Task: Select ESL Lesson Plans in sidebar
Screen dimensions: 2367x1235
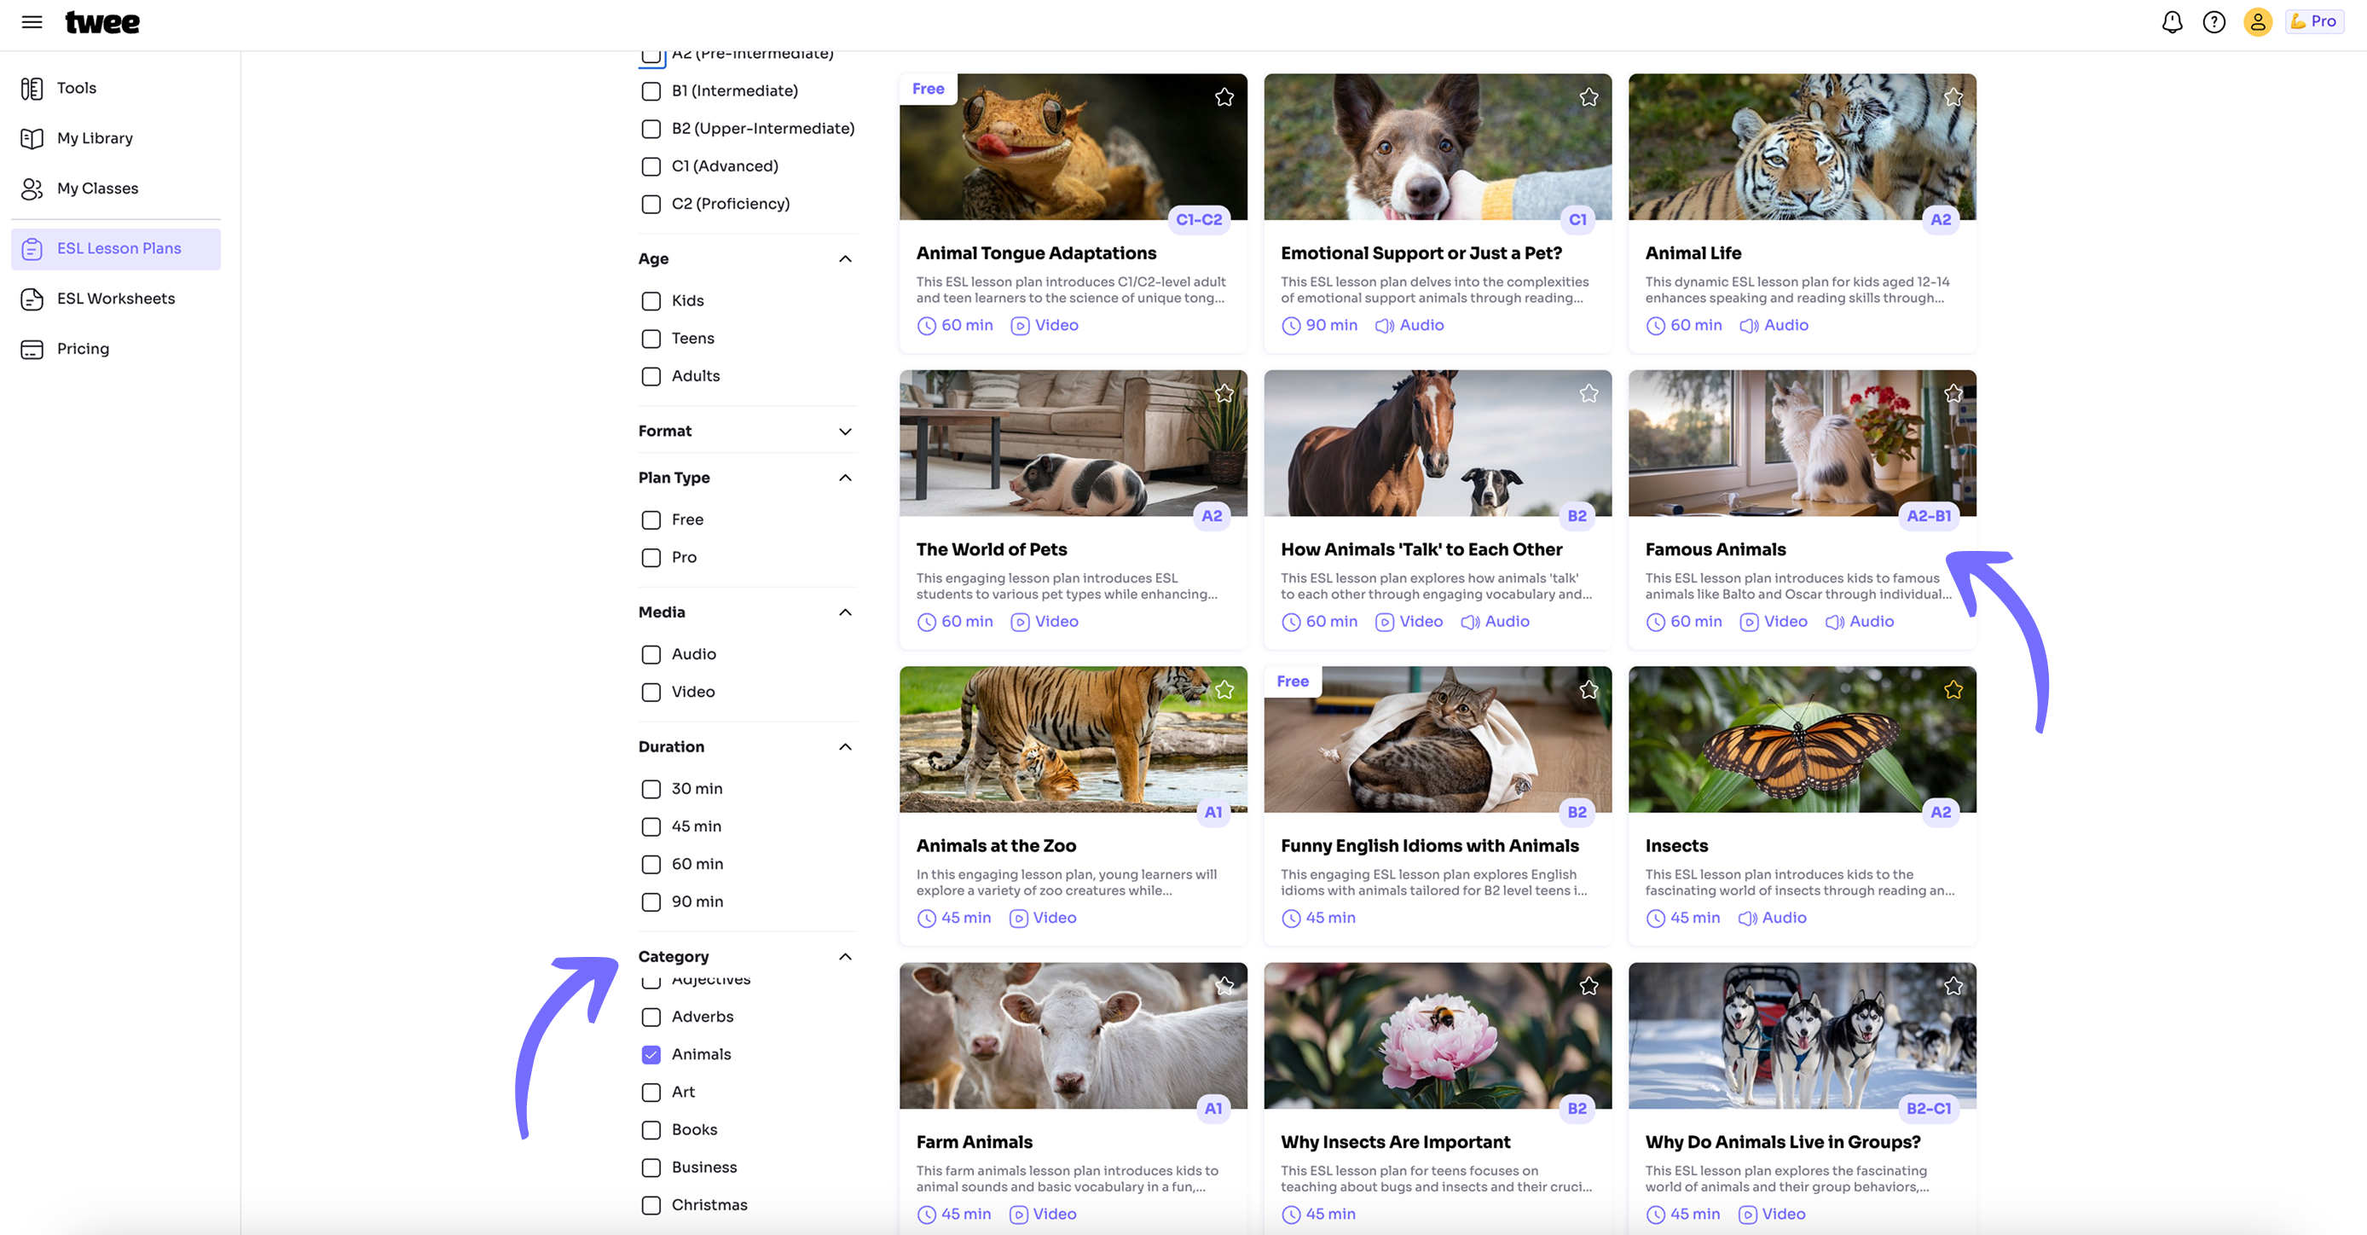Action: pos(116,248)
